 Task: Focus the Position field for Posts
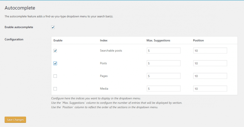click(x=210, y=63)
